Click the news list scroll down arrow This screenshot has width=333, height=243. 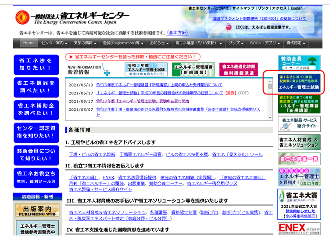[270, 117]
